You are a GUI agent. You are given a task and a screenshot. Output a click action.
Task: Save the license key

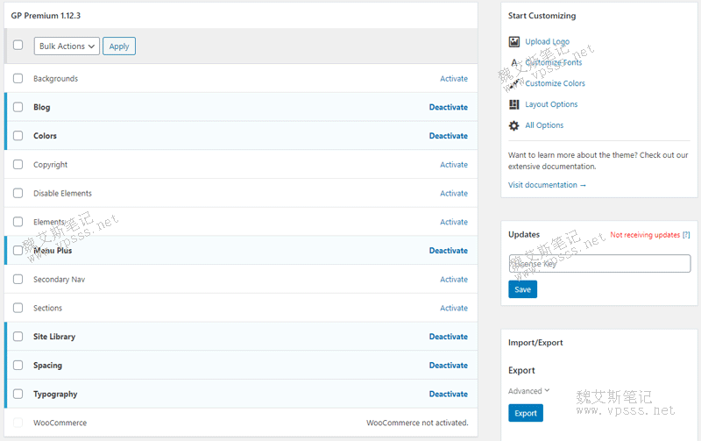pos(522,289)
